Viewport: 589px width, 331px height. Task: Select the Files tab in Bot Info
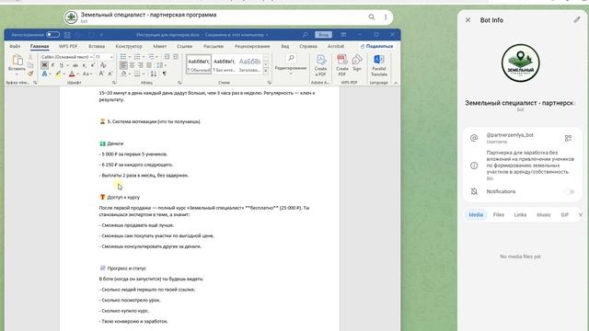click(499, 214)
